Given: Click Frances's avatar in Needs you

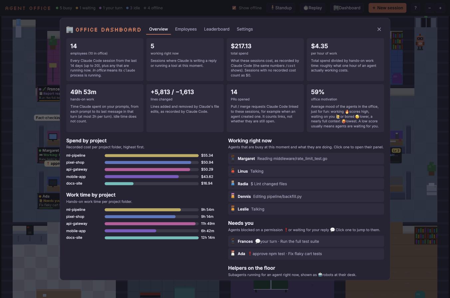Looking at the screenshot, I should click(233, 241).
